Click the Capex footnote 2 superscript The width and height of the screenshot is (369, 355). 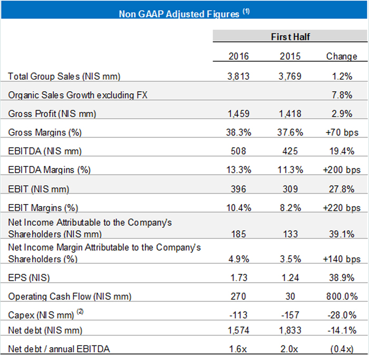point(80,311)
